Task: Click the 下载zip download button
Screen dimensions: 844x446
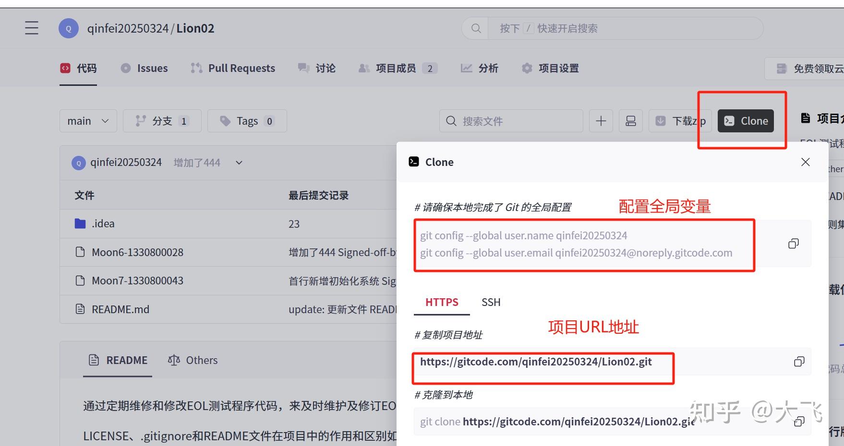Action: pyautogui.click(x=680, y=121)
